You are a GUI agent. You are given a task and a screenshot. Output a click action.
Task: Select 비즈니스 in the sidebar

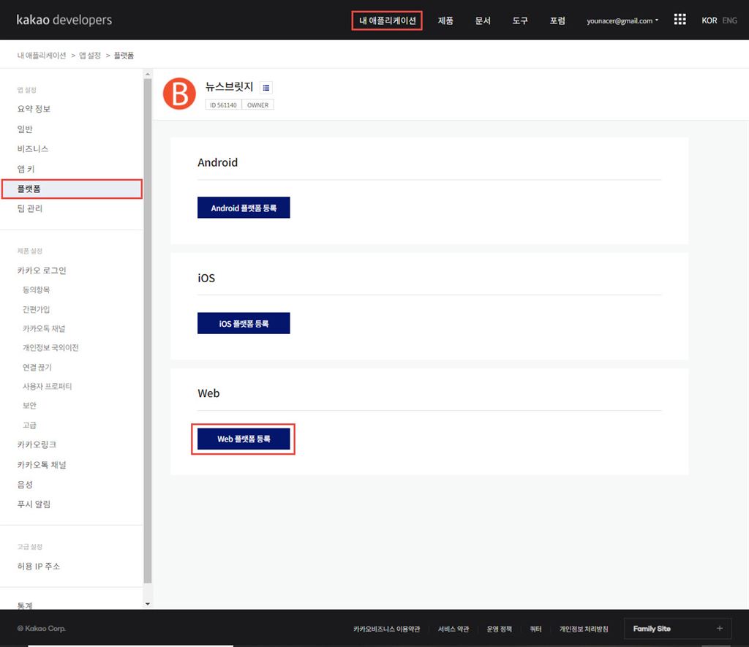coord(32,148)
